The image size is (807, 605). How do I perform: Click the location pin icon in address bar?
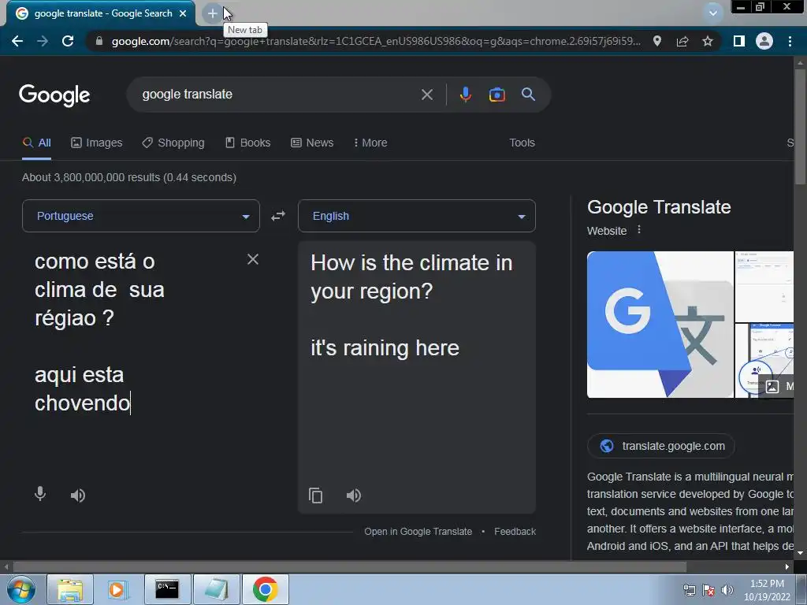[x=657, y=41]
